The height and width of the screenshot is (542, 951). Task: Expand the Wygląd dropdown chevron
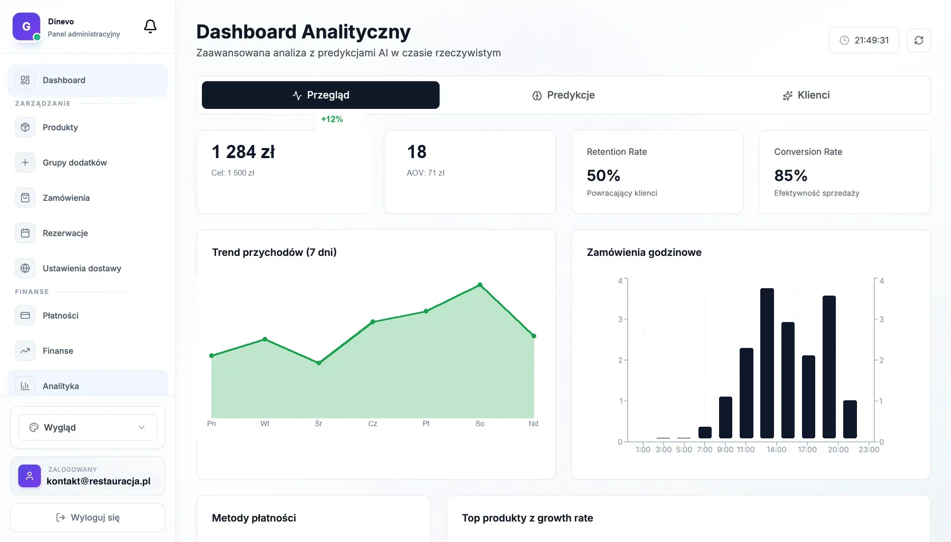pos(142,427)
